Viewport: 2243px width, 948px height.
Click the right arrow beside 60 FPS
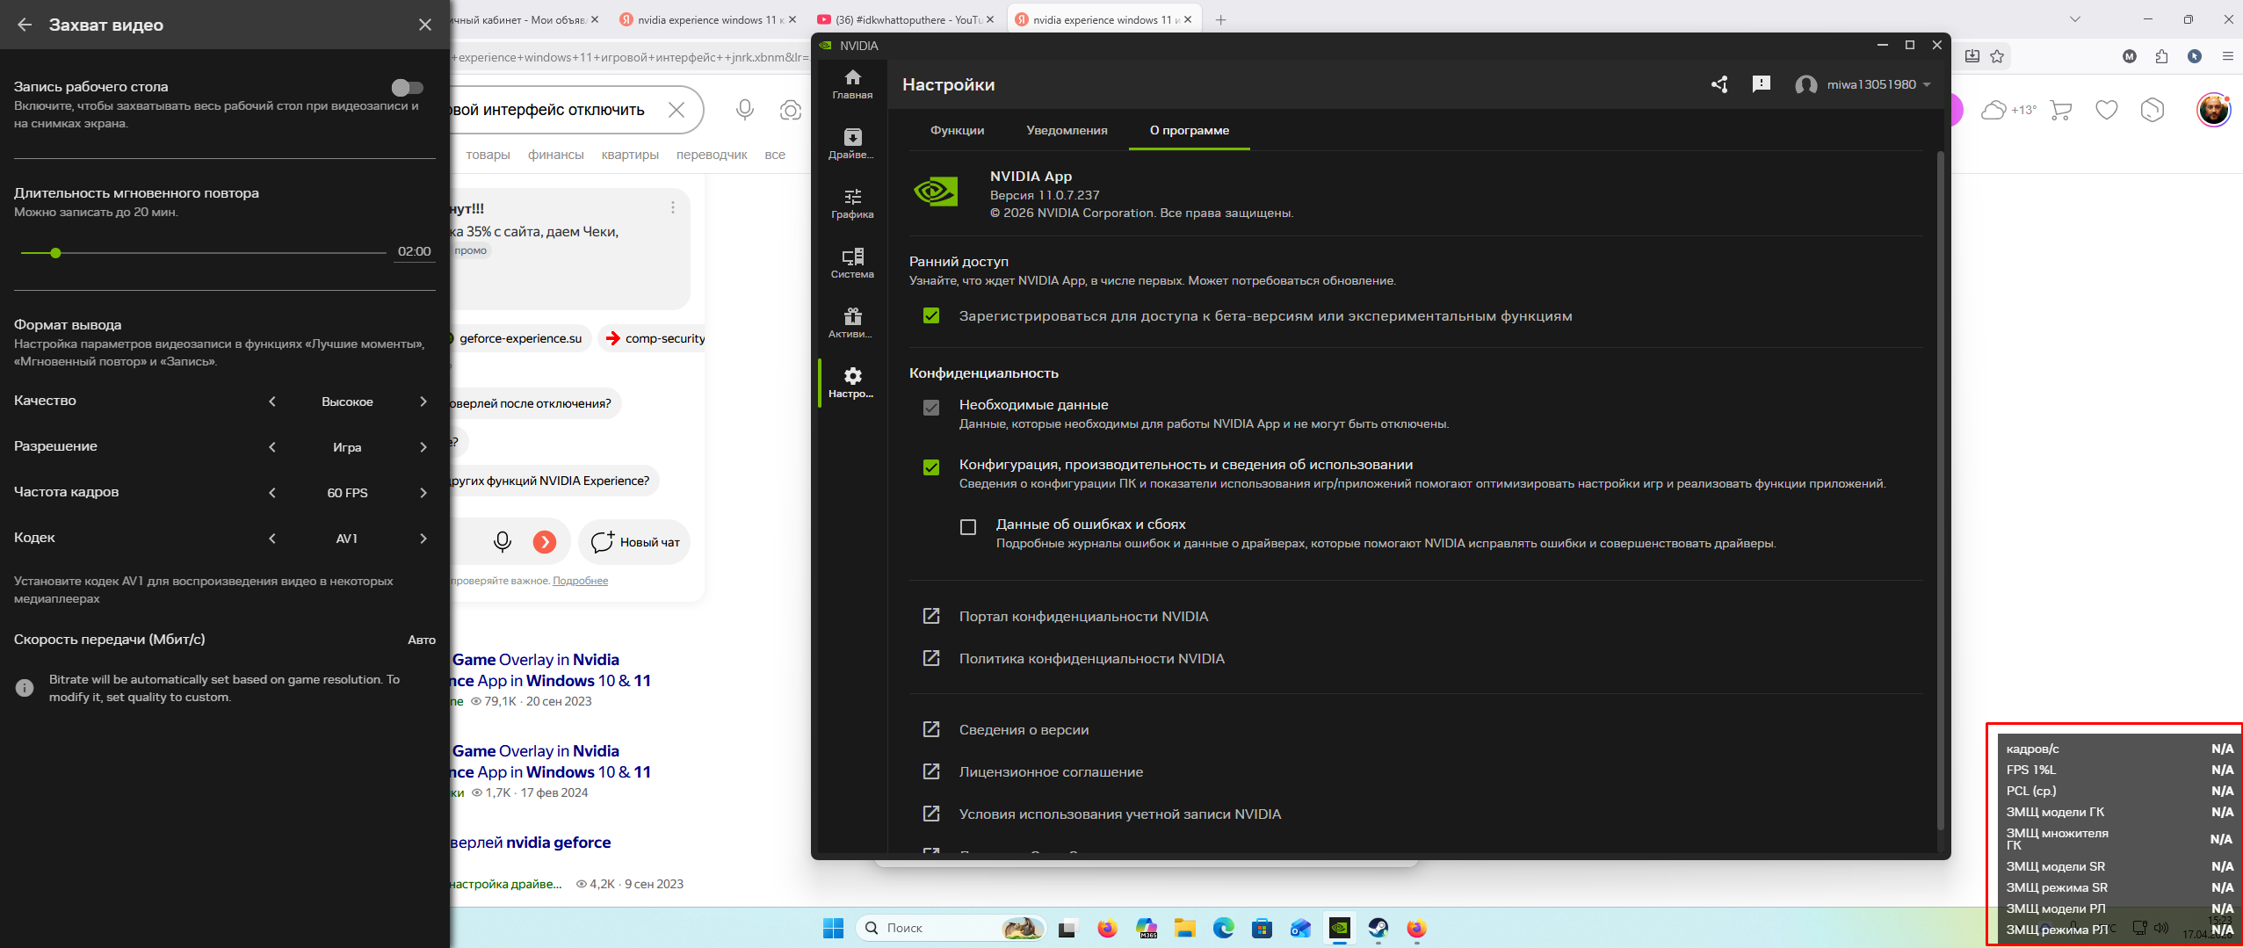click(x=423, y=493)
